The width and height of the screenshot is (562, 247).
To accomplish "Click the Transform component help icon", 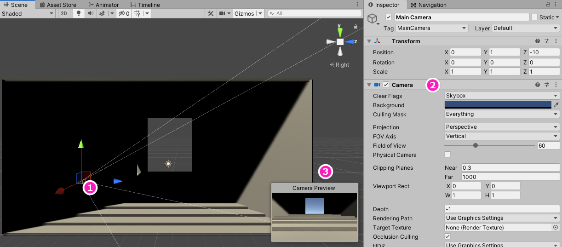I will click(537, 41).
